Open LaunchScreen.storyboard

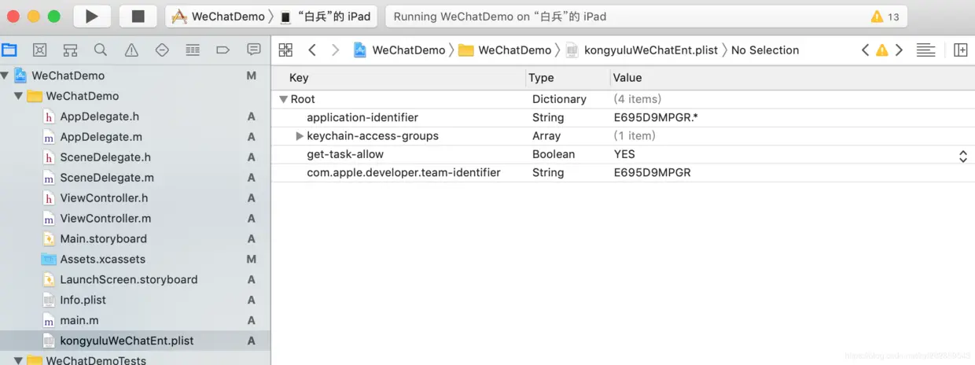[x=129, y=280]
